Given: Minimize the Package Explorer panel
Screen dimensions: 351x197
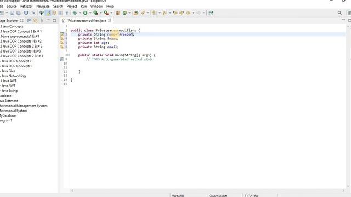Looking at the screenshot, I should tap(48, 20).
